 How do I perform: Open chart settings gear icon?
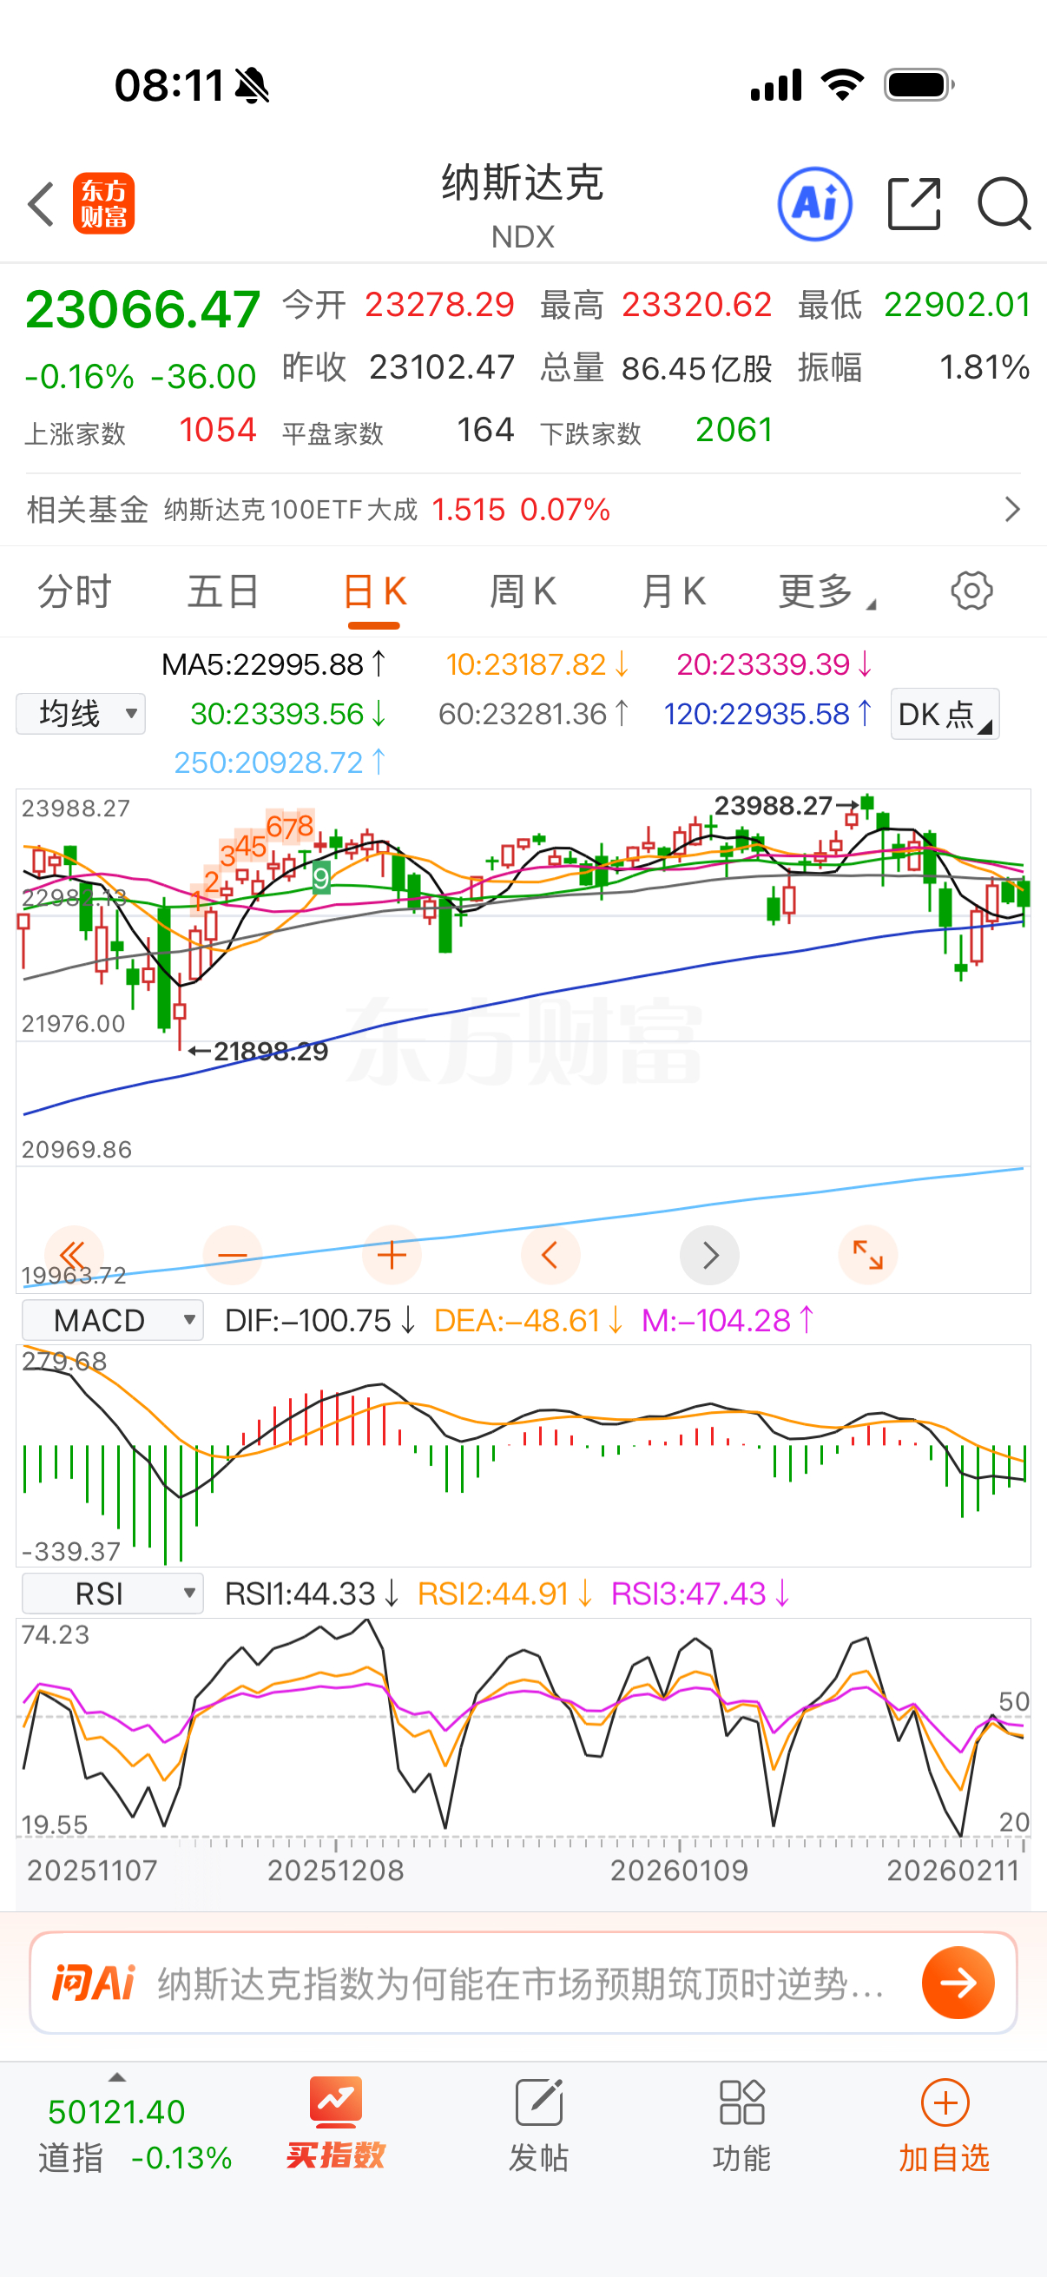pyautogui.click(x=971, y=591)
